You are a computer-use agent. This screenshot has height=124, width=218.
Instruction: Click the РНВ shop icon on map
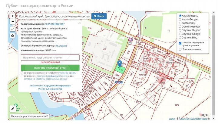(131, 40)
